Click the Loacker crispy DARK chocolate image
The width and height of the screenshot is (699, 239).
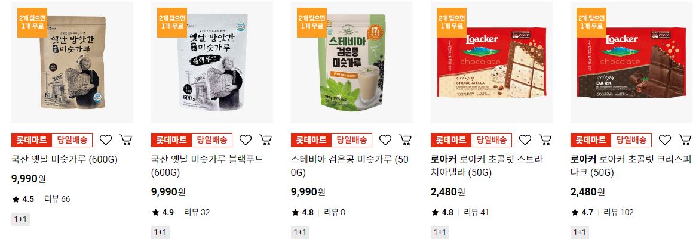coord(631,63)
